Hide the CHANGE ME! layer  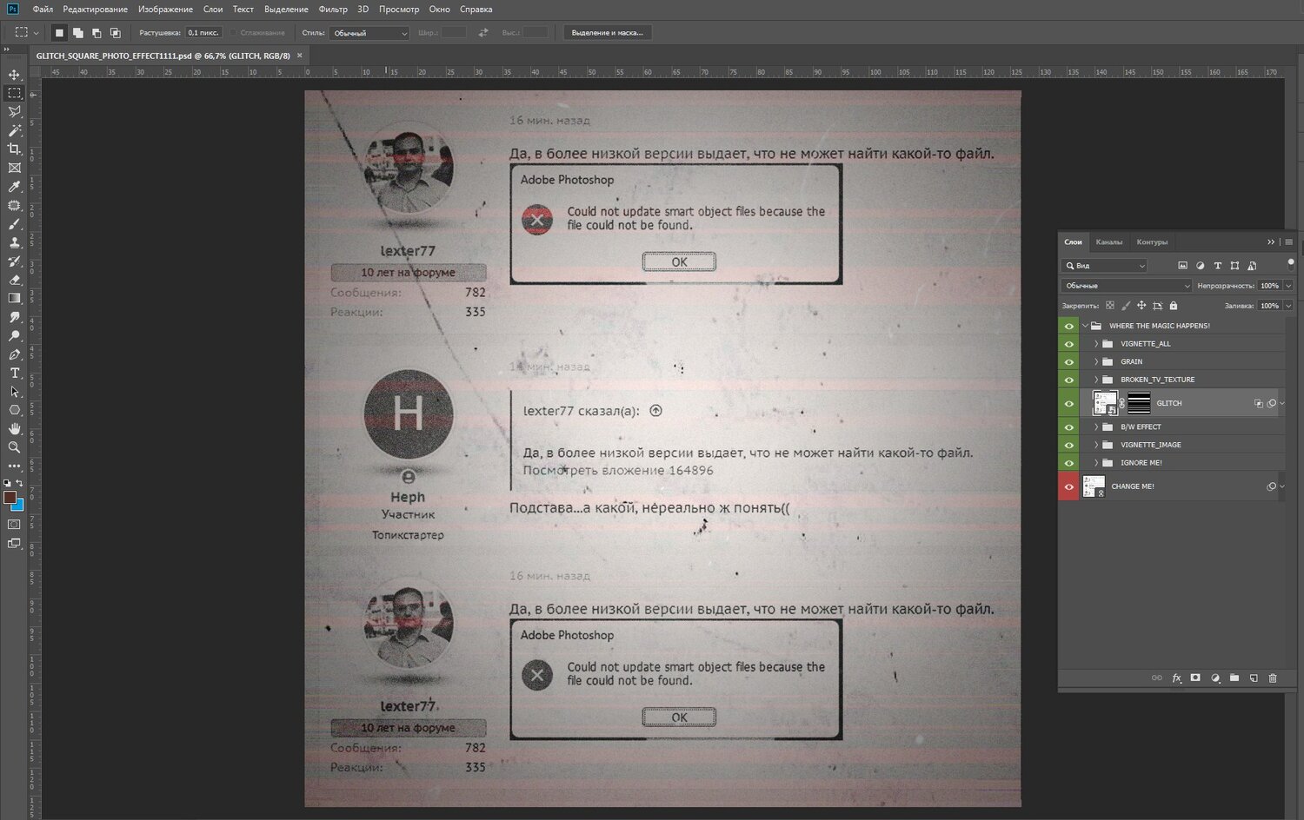click(1069, 486)
